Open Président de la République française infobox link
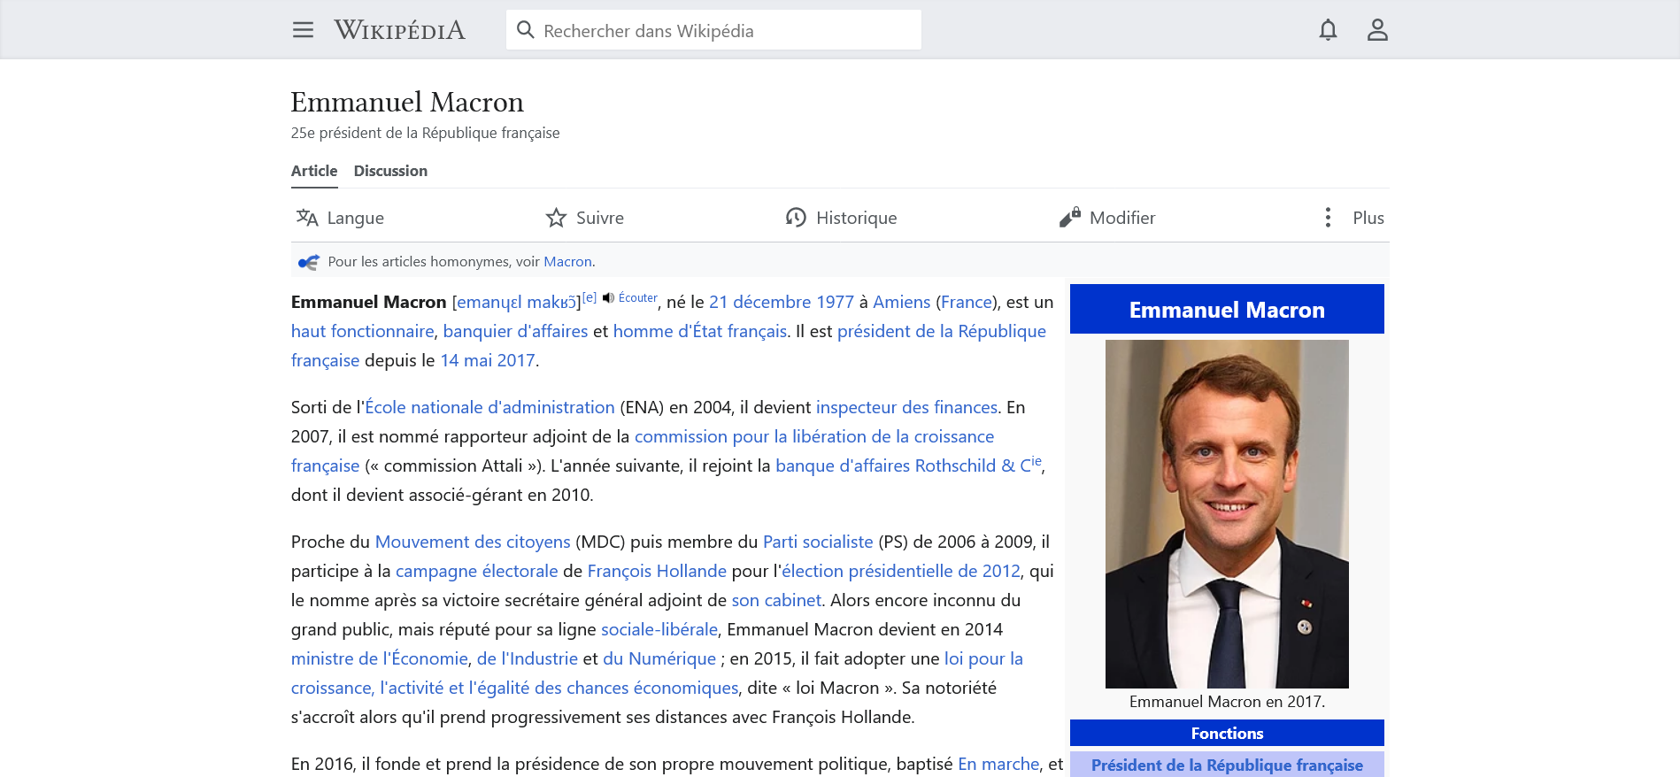1680x777 pixels. click(1227, 765)
